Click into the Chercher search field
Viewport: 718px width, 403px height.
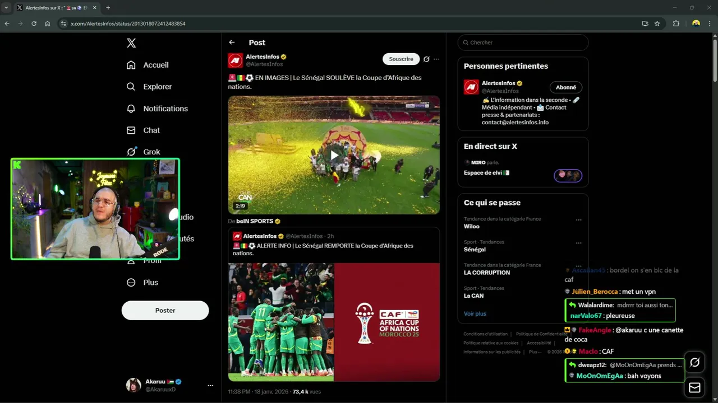523,43
